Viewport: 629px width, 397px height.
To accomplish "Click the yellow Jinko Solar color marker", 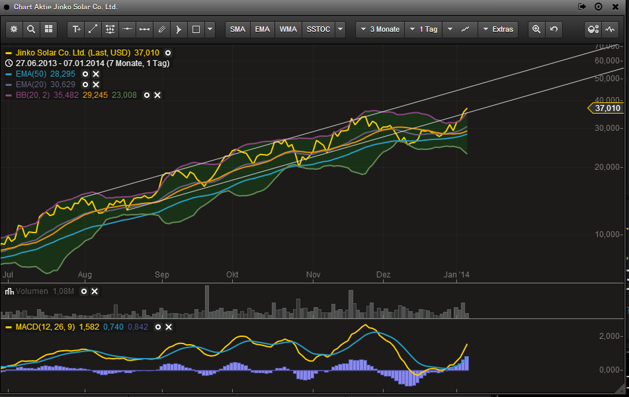I will tap(9, 52).
